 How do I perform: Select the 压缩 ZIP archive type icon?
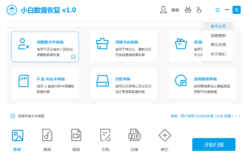[x=134, y=136]
